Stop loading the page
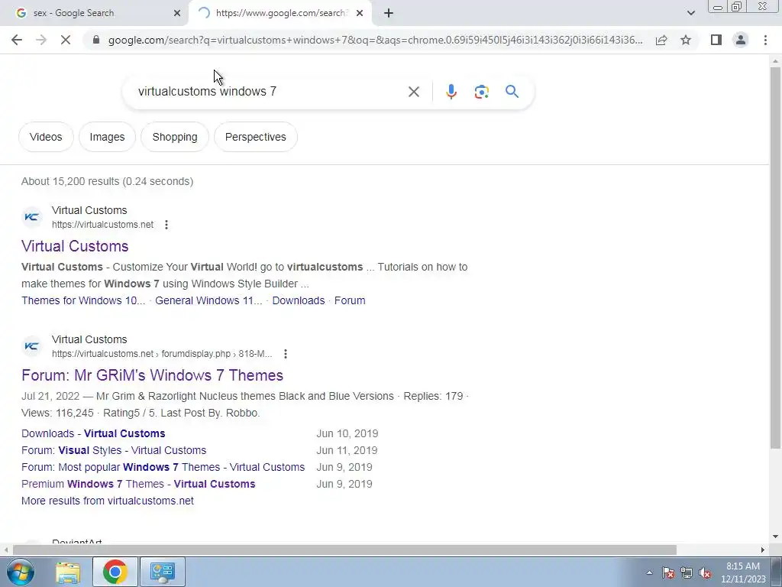This screenshot has width=782, height=587. [x=66, y=40]
